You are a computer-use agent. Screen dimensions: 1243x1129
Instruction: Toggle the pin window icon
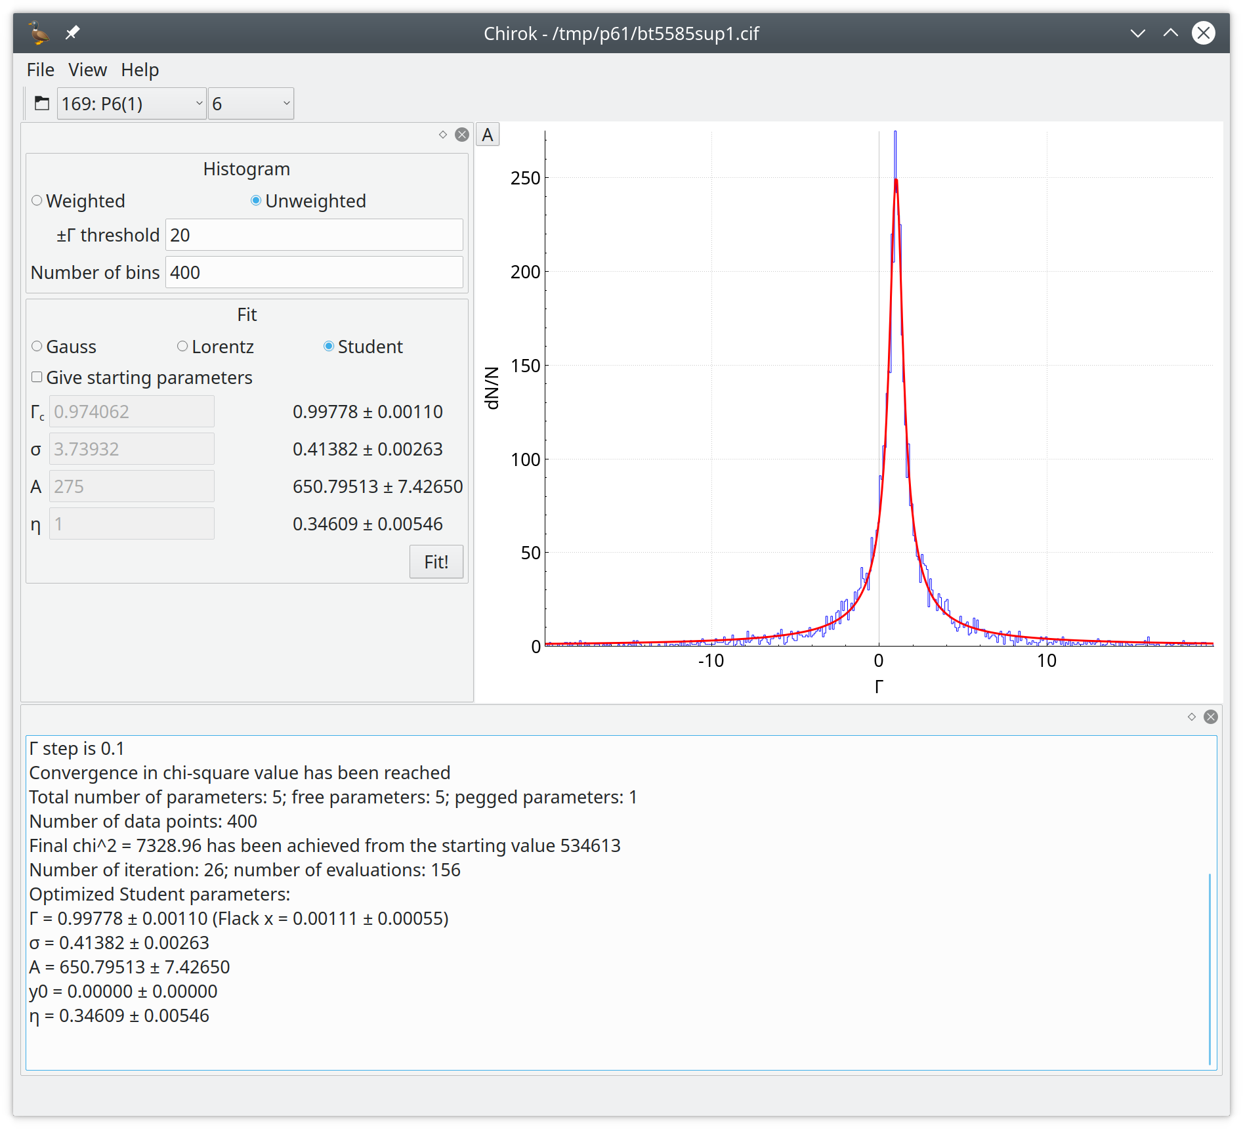pyautogui.click(x=72, y=33)
